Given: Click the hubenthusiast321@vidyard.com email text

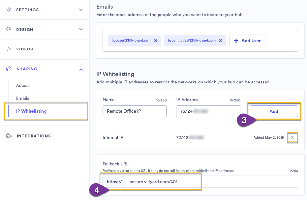Looking at the screenshot, I should 192,40.
